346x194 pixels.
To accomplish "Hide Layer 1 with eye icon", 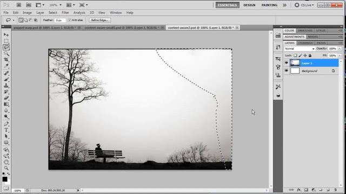I will point(287,63).
